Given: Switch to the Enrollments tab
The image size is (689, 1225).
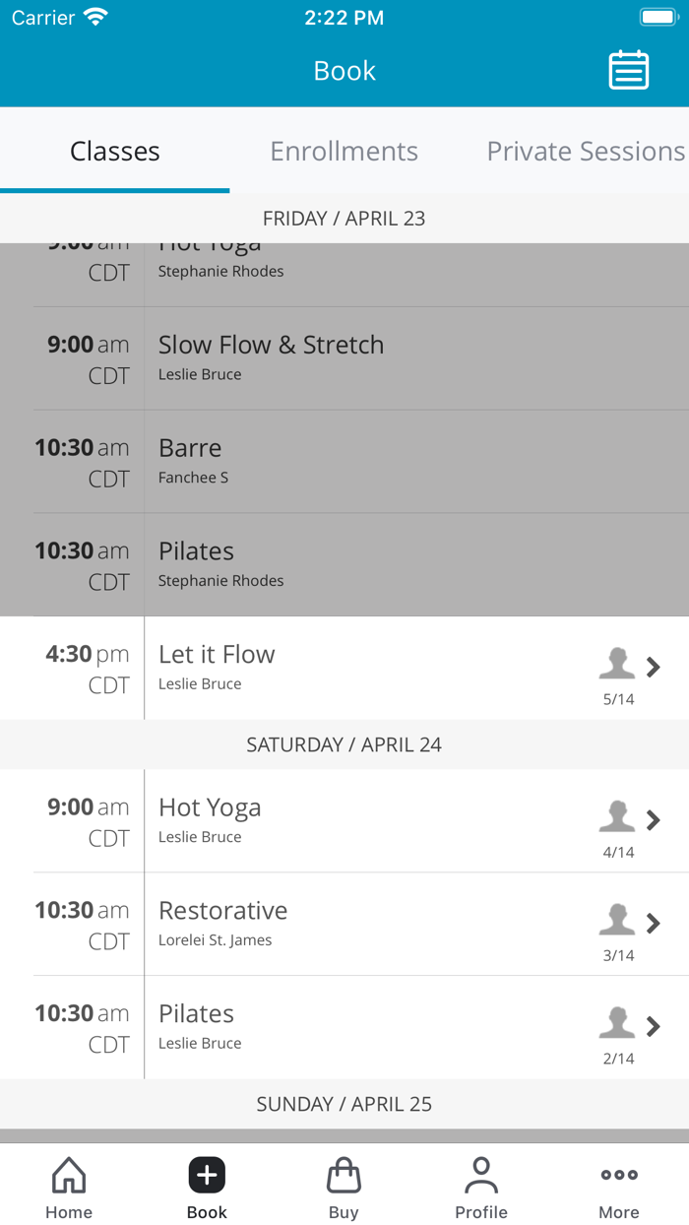Looking at the screenshot, I should [344, 151].
